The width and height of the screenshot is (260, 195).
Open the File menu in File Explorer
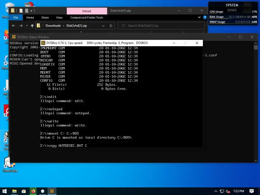coord(16,18)
